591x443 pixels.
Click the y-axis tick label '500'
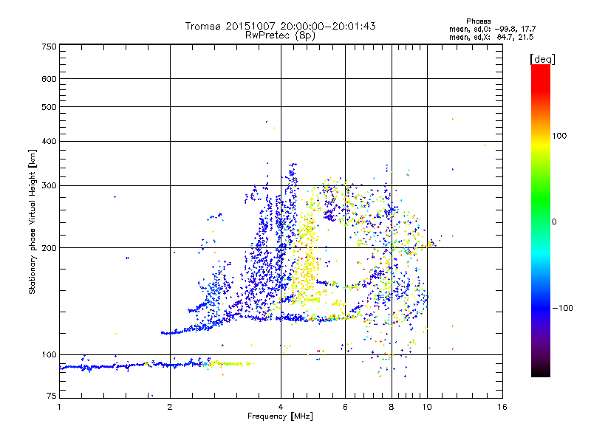tap(49, 107)
